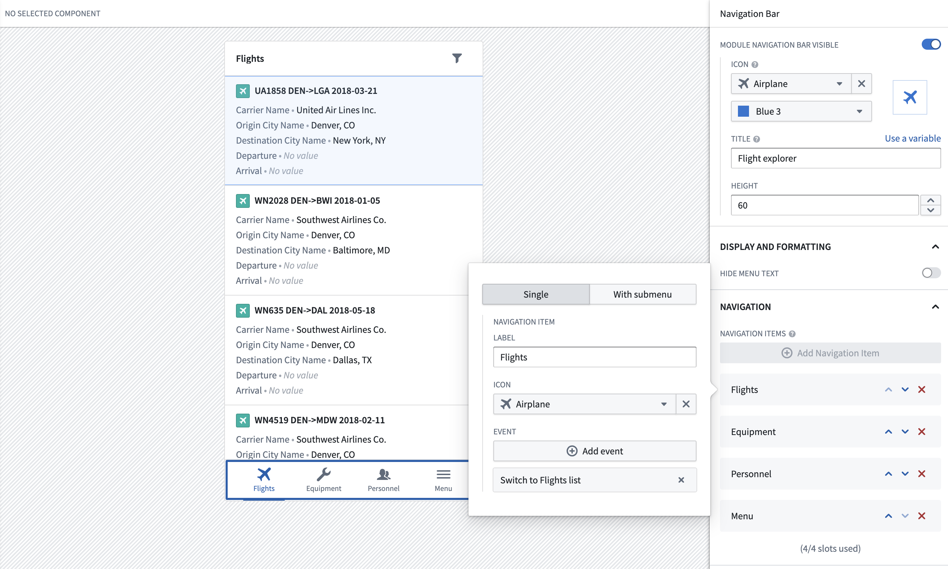The height and width of the screenshot is (569, 948).
Task: Focus the Height value field
Action: [x=824, y=205]
